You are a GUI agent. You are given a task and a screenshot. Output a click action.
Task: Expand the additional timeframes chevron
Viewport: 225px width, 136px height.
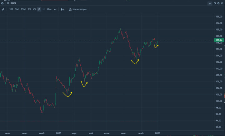pyautogui.click(x=55, y=9)
